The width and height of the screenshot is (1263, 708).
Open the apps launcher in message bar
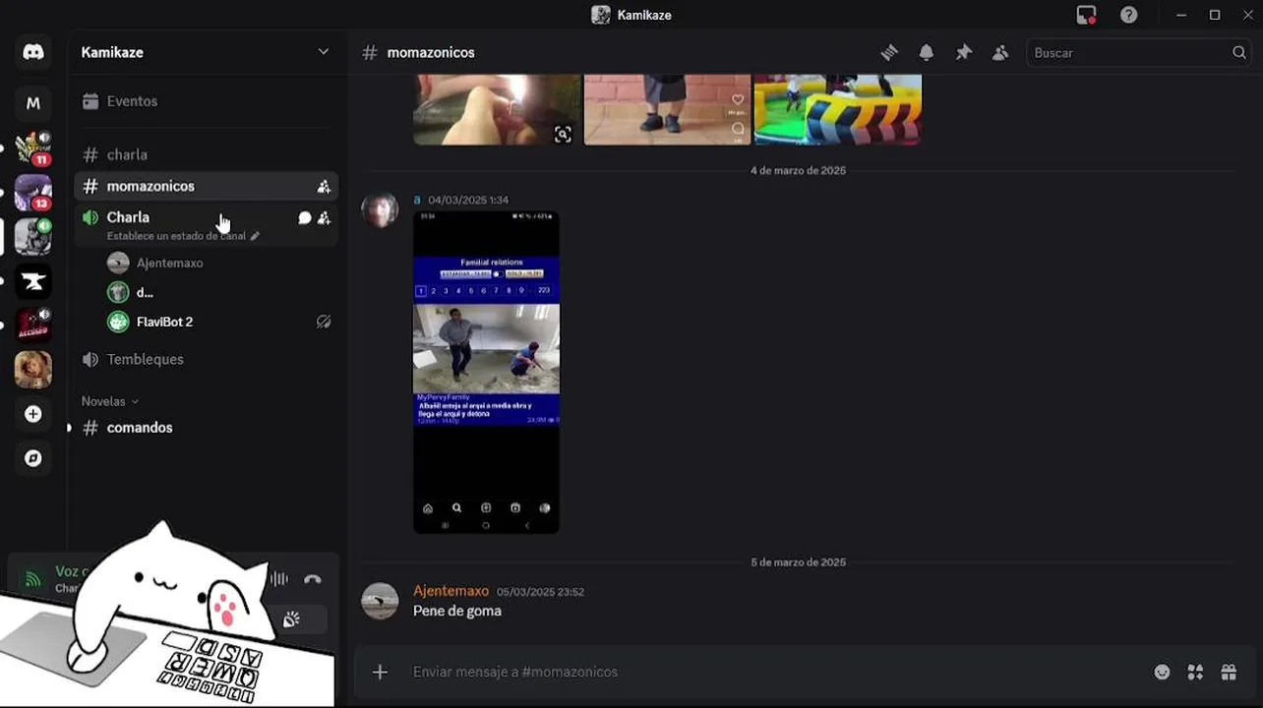[1195, 673]
